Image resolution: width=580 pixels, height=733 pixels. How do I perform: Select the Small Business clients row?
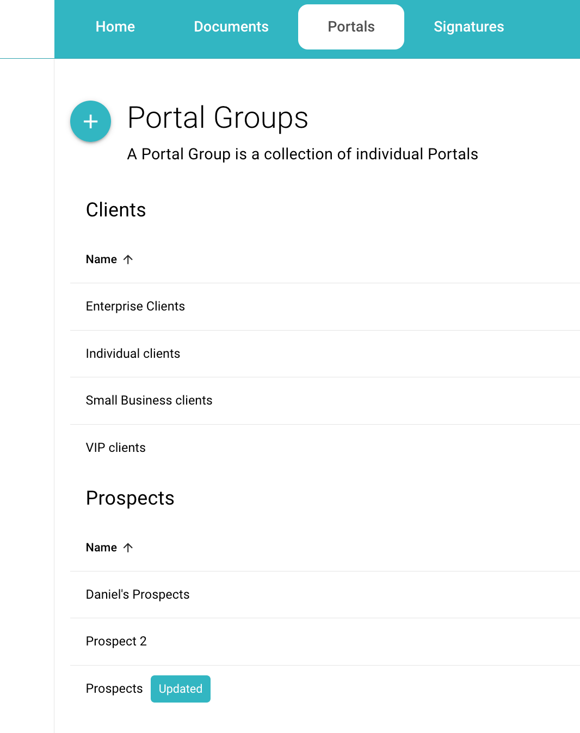(149, 401)
